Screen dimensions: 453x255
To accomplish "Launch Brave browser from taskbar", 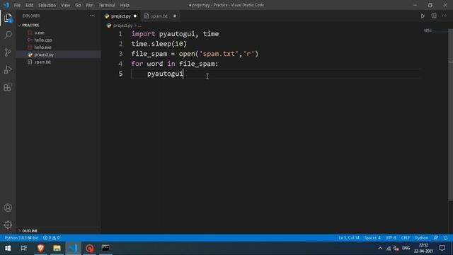I will tap(40, 248).
